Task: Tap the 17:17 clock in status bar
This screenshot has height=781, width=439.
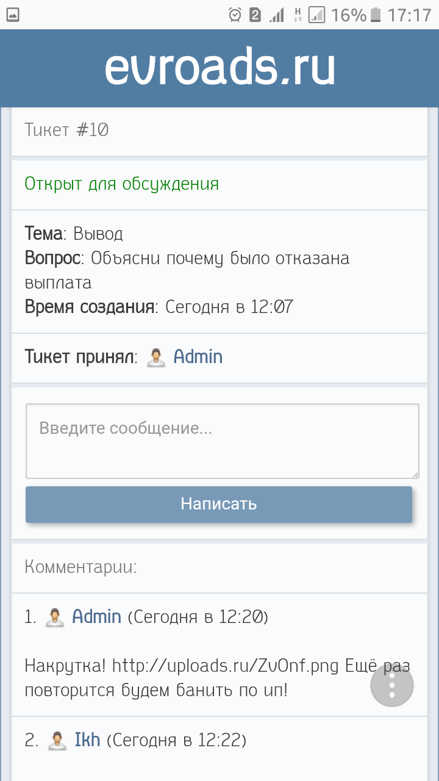Action: tap(409, 15)
